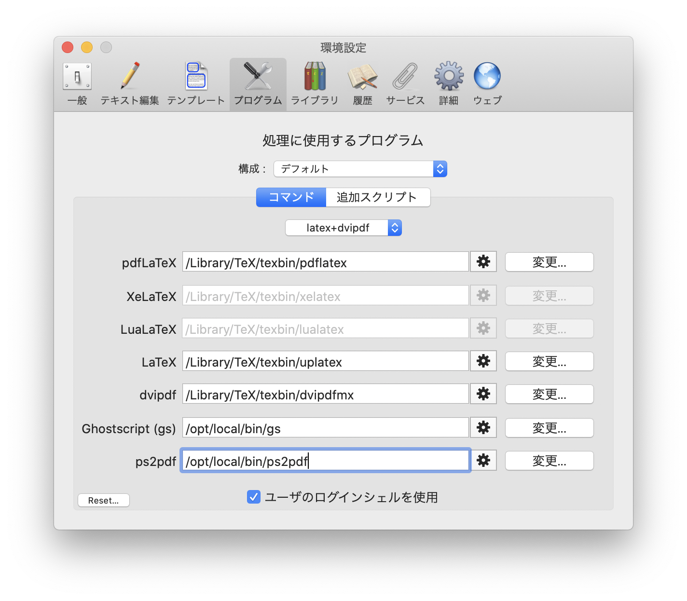687x601 pixels.
Task: Open the latex+dvipdf typesetting dropdown
Action: [343, 228]
